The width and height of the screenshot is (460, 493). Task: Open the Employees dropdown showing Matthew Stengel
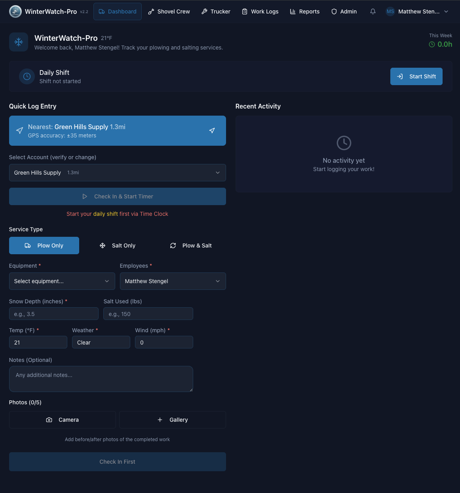[173, 281]
